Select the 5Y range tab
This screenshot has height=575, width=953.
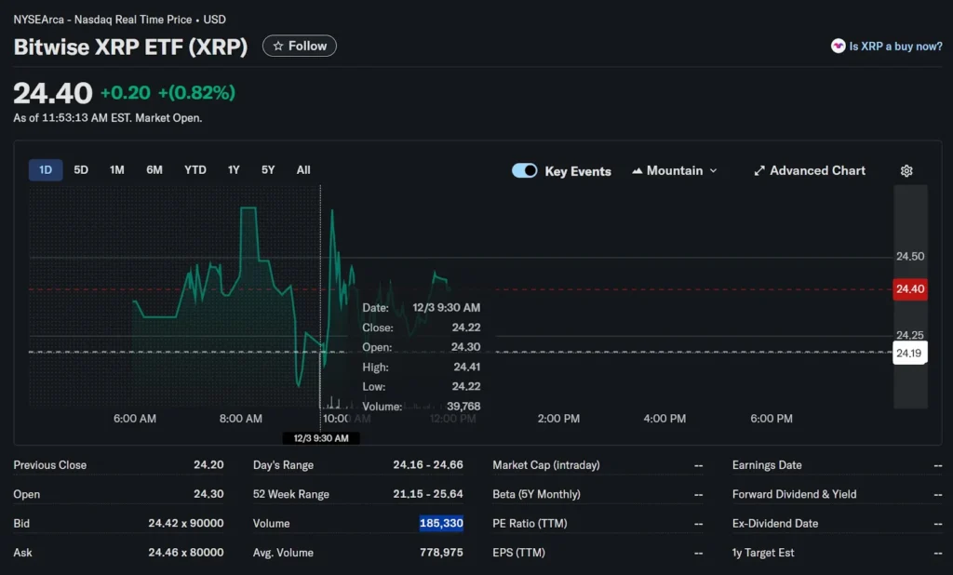(268, 170)
